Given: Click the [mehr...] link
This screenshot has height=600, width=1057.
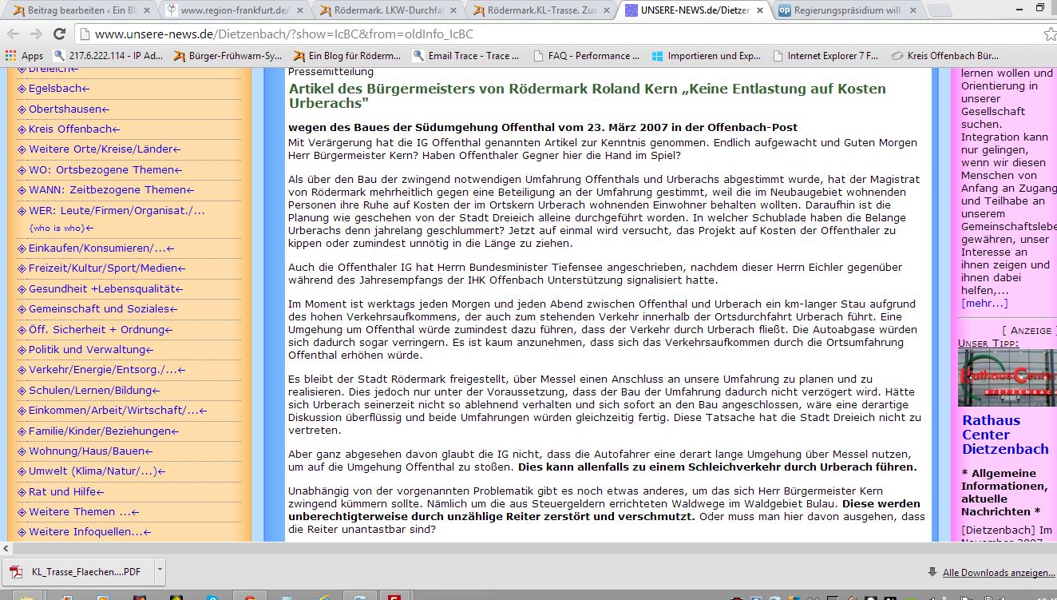Looking at the screenshot, I should (x=984, y=303).
